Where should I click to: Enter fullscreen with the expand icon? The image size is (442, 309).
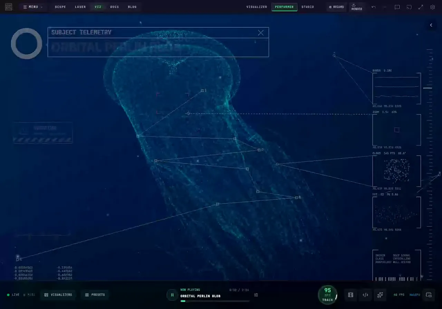tap(421, 7)
